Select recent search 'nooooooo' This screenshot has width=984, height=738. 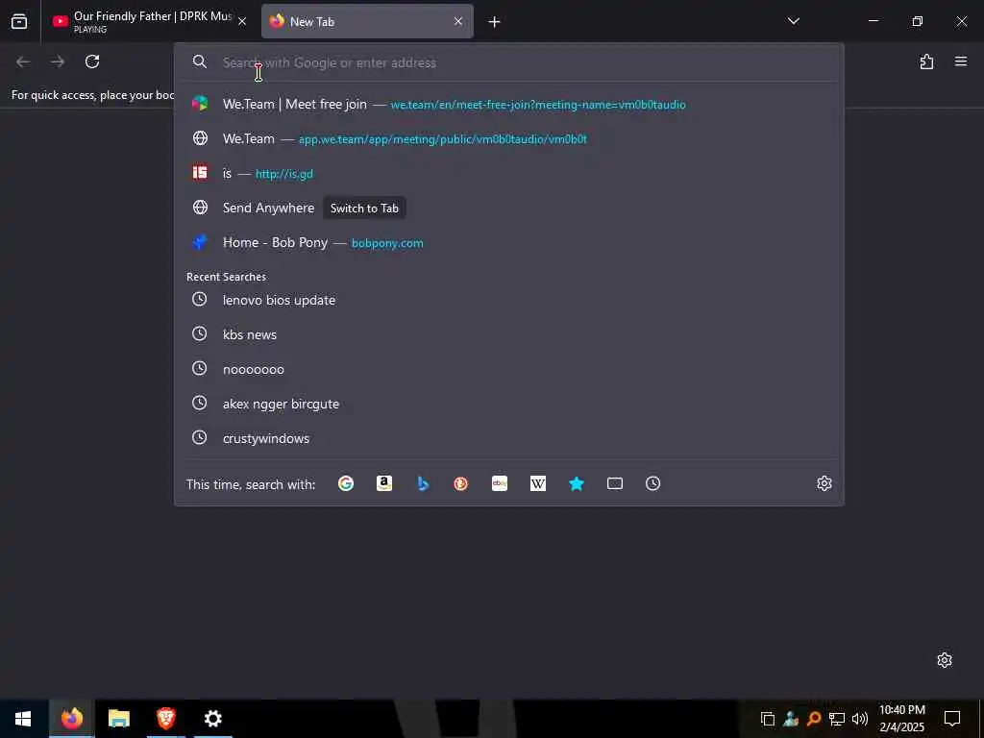point(508,369)
